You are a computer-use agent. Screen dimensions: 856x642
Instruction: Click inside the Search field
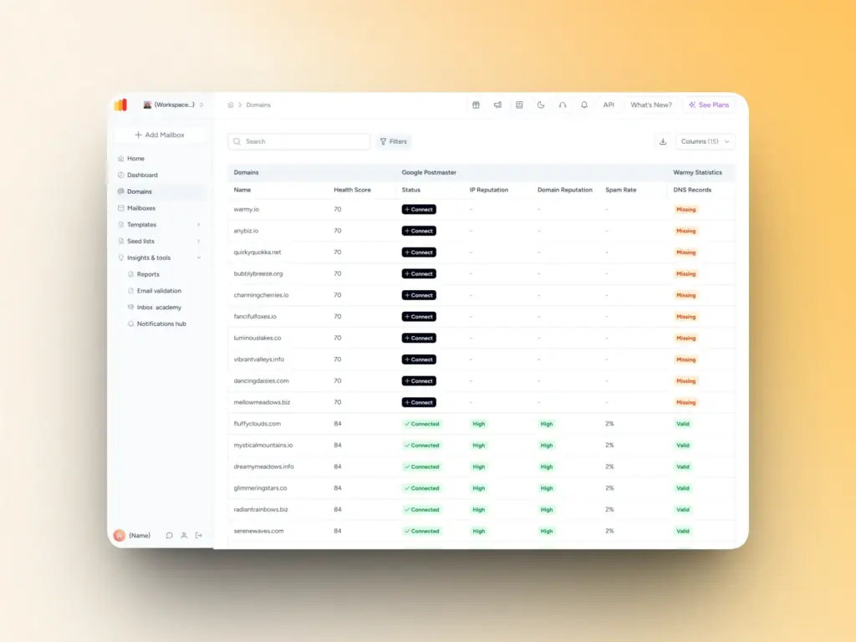pos(298,141)
